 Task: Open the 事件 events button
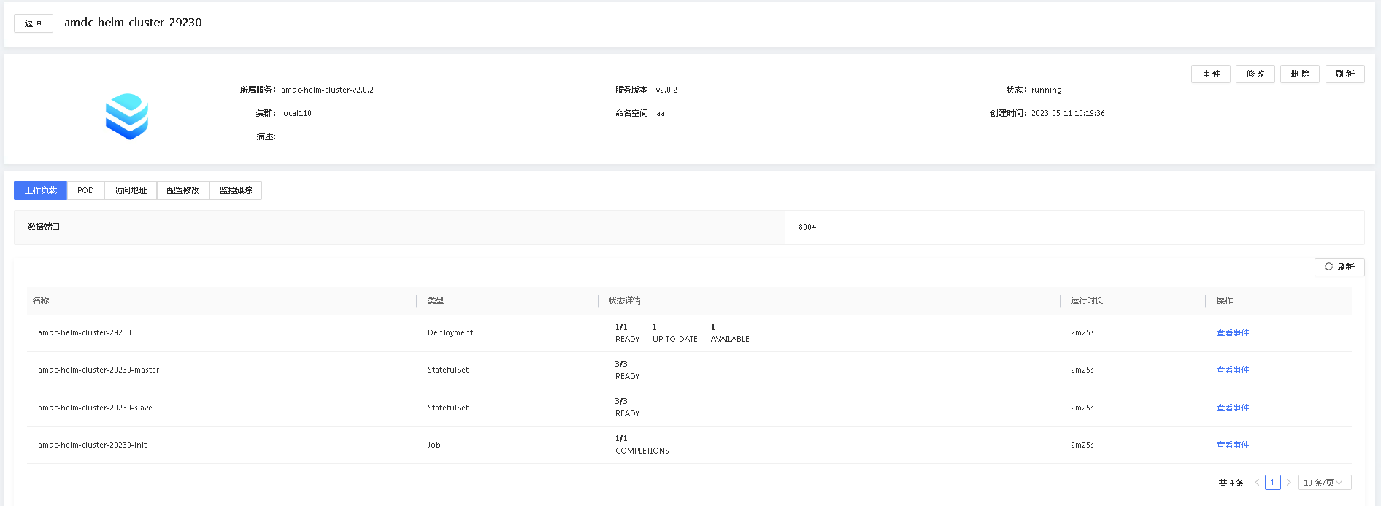click(x=1211, y=74)
